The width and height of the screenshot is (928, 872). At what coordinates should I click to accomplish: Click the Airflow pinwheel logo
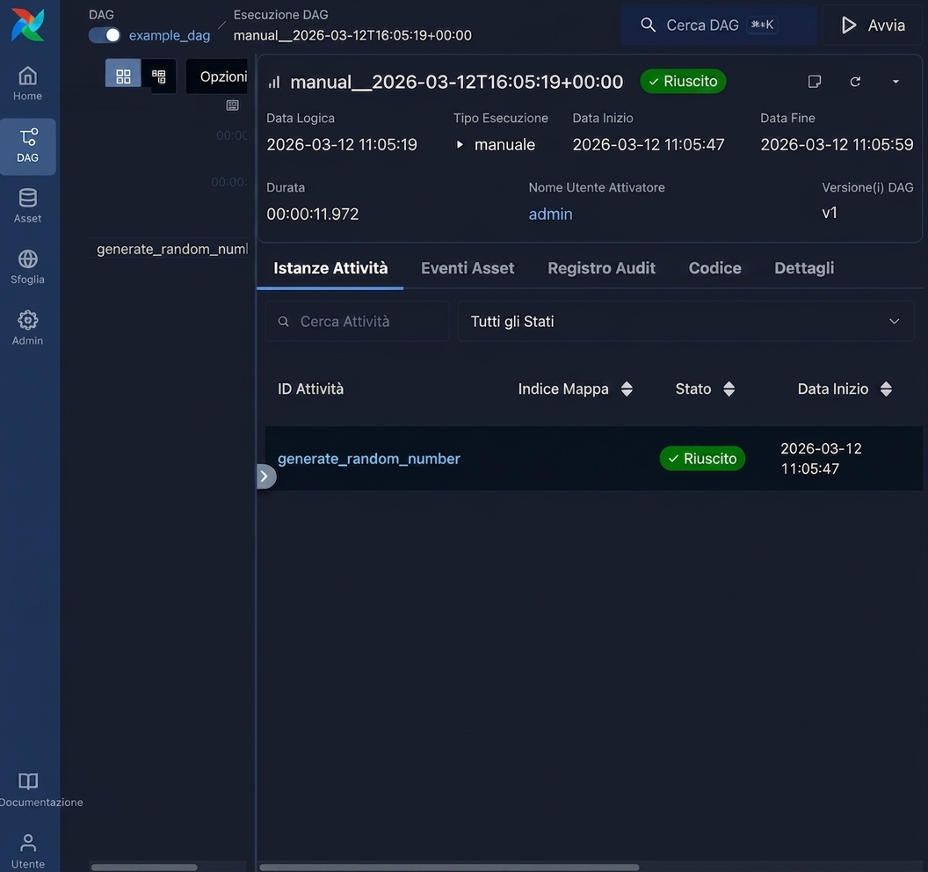click(x=28, y=25)
